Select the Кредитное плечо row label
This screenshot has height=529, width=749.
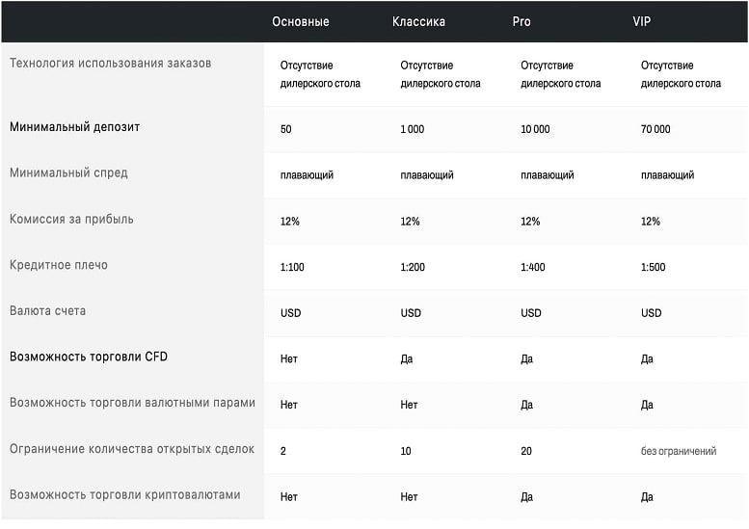click(59, 265)
